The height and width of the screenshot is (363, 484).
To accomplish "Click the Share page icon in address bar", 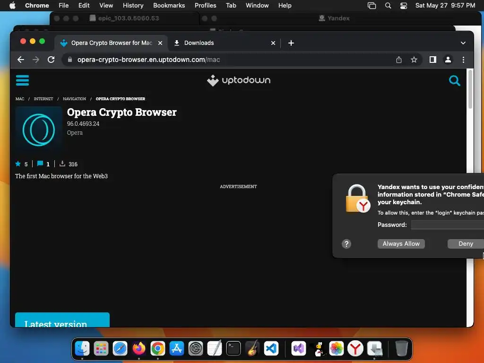I will [399, 60].
